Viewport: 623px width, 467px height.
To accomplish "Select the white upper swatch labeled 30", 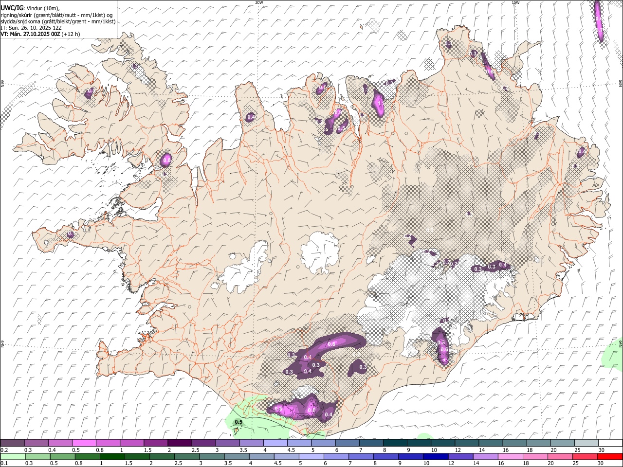I will click(610, 443).
